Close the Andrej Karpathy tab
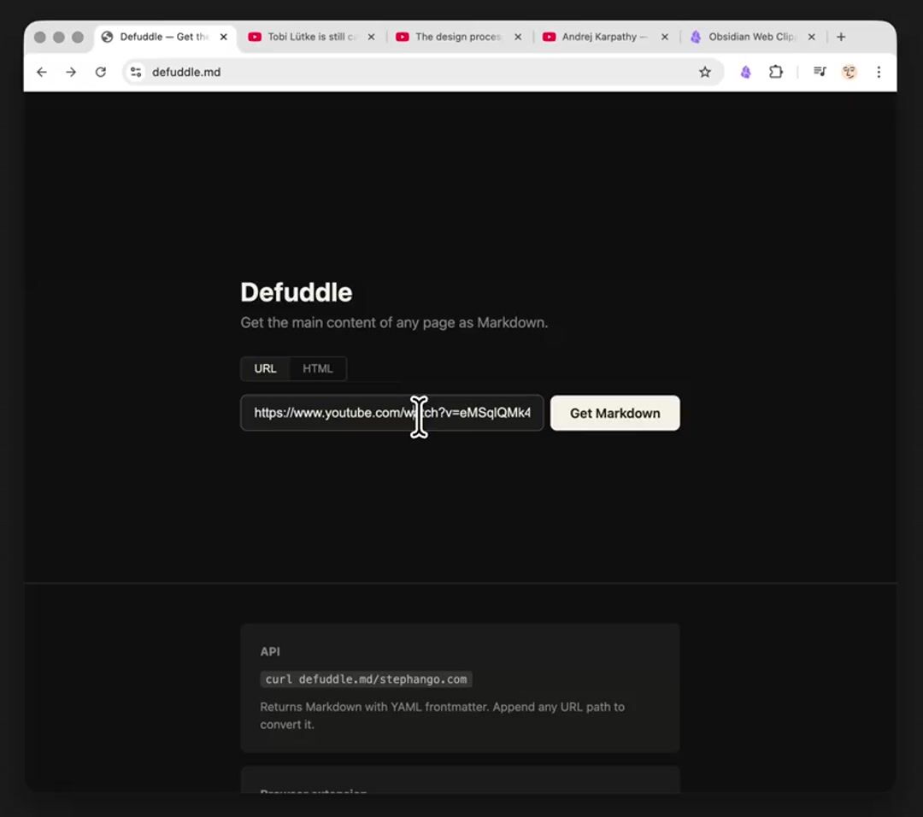 [665, 37]
